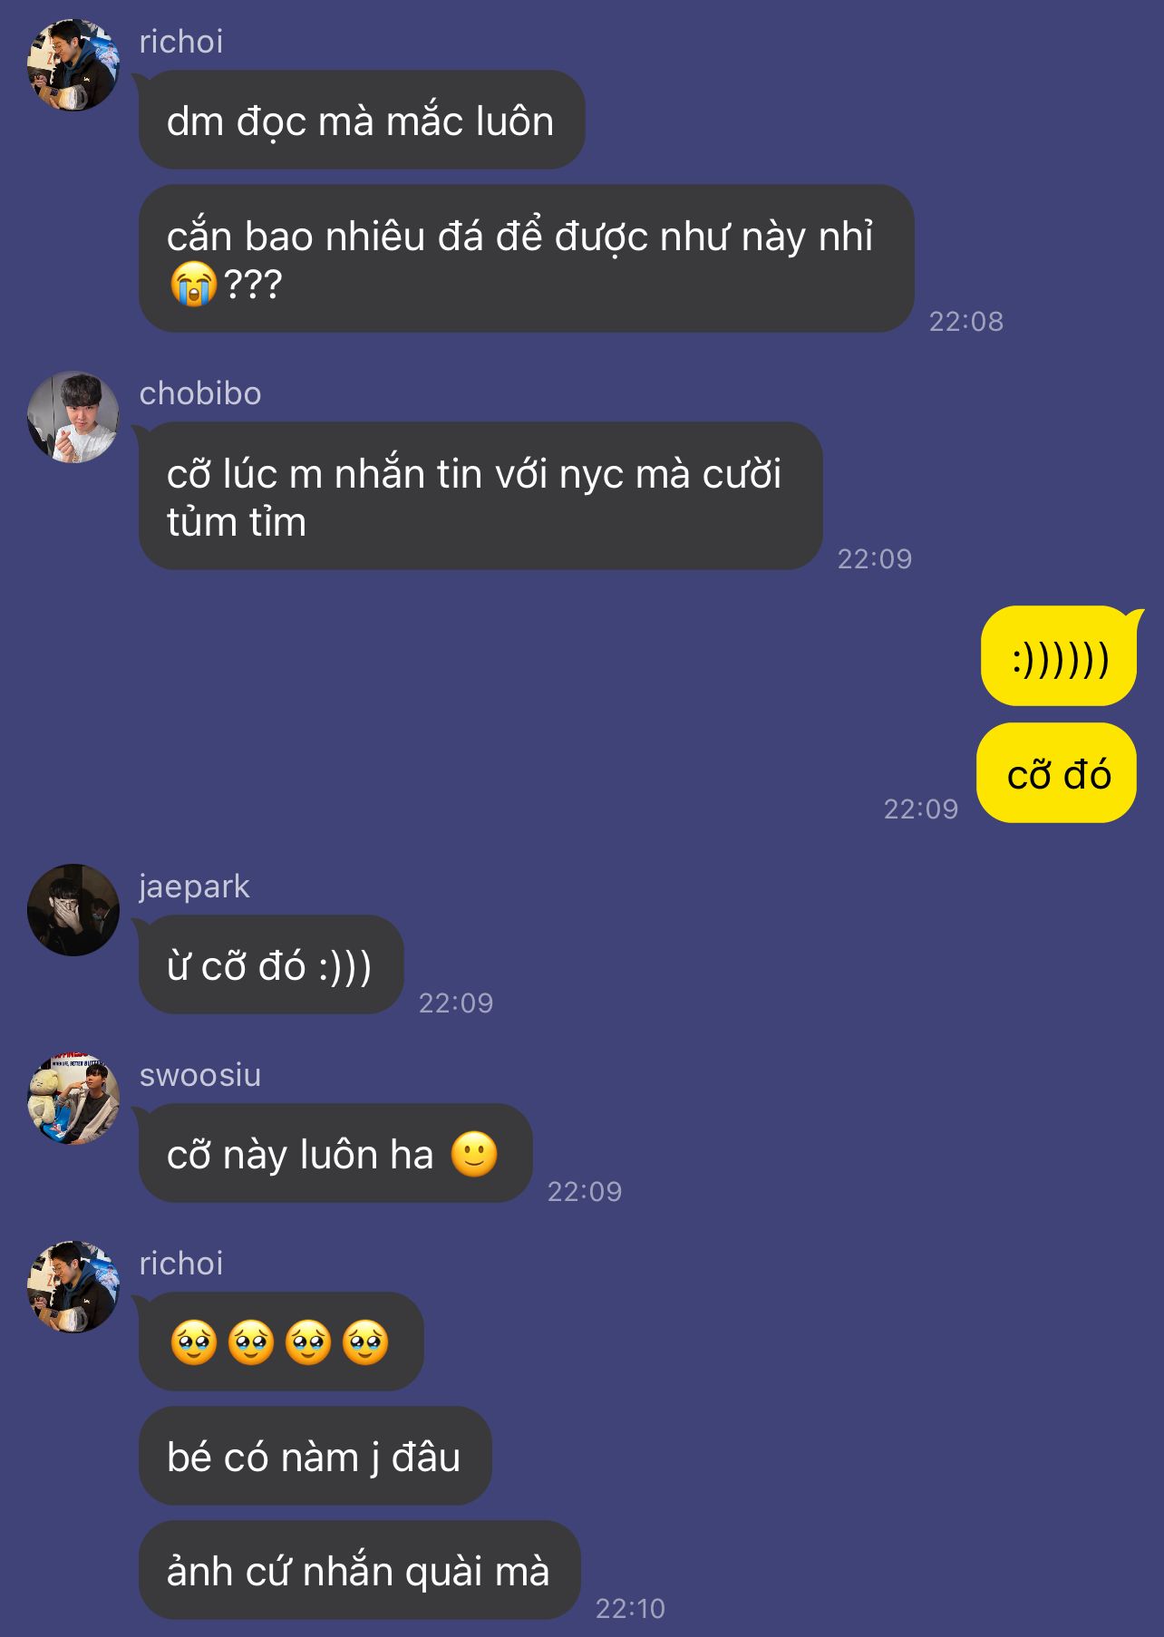Open richoi's avatar beside pleading emojis
Image resolution: width=1164 pixels, height=1637 pixels.
(73, 1287)
